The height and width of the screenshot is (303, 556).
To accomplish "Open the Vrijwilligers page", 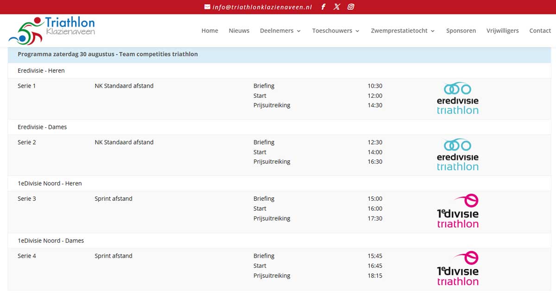I will 502,31.
